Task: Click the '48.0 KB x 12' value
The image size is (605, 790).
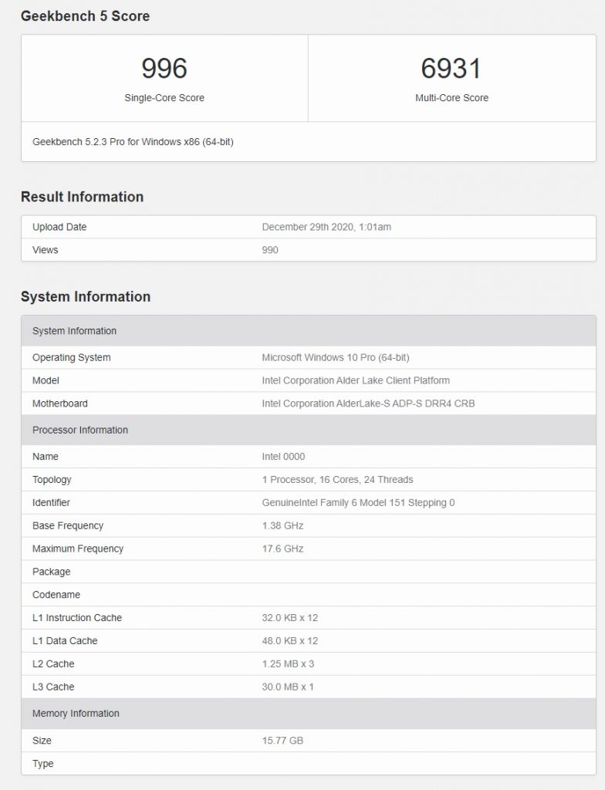Action: click(x=290, y=641)
